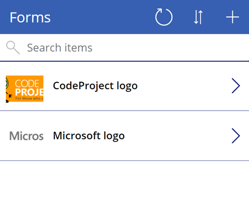Viewport: 249px width, 202px height.
Task: Toggle sort order with the up-down arrows icon
Action: click(x=198, y=17)
